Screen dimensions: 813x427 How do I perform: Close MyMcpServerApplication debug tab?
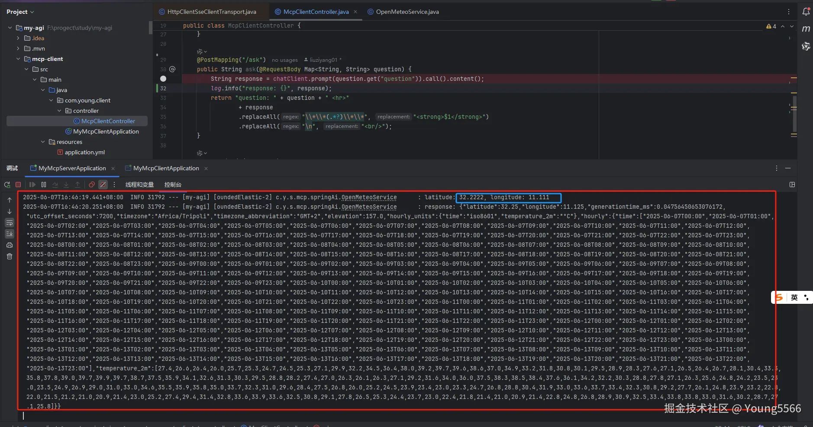pyautogui.click(x=113, y=169)
